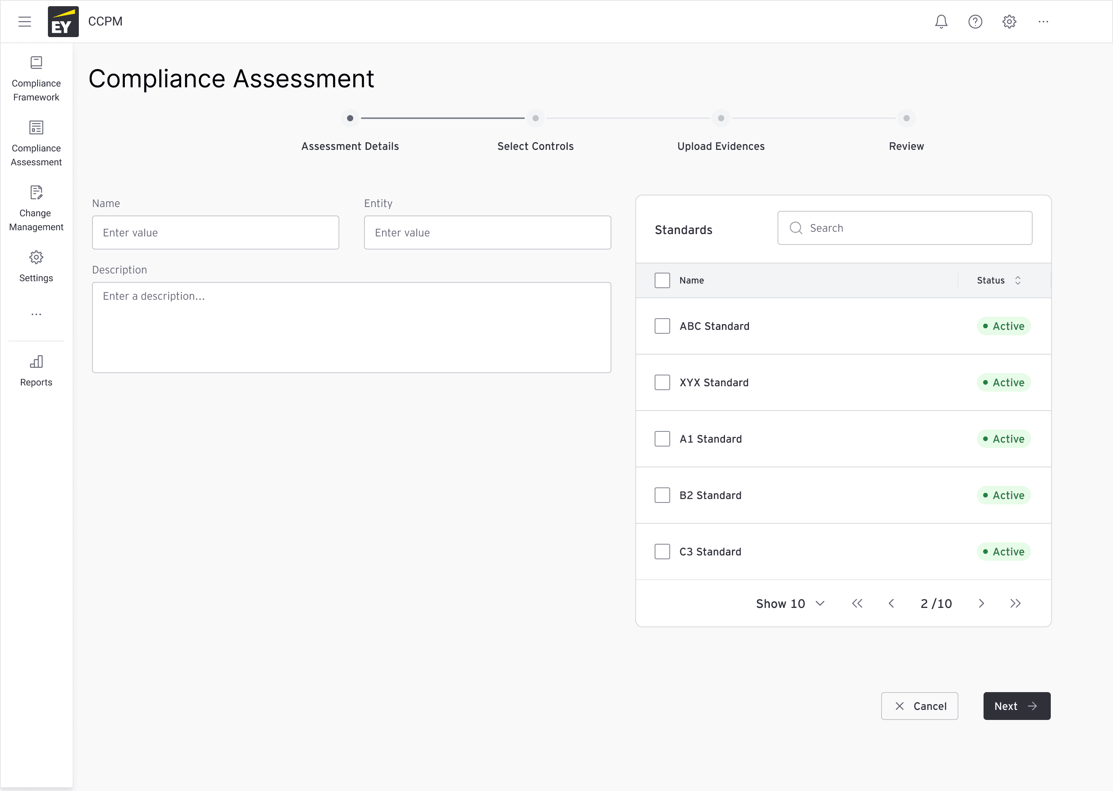Viewport: 1113px width, 791px height.
Task: Click the notifications bell icon
Action: (x=941, y=21)
